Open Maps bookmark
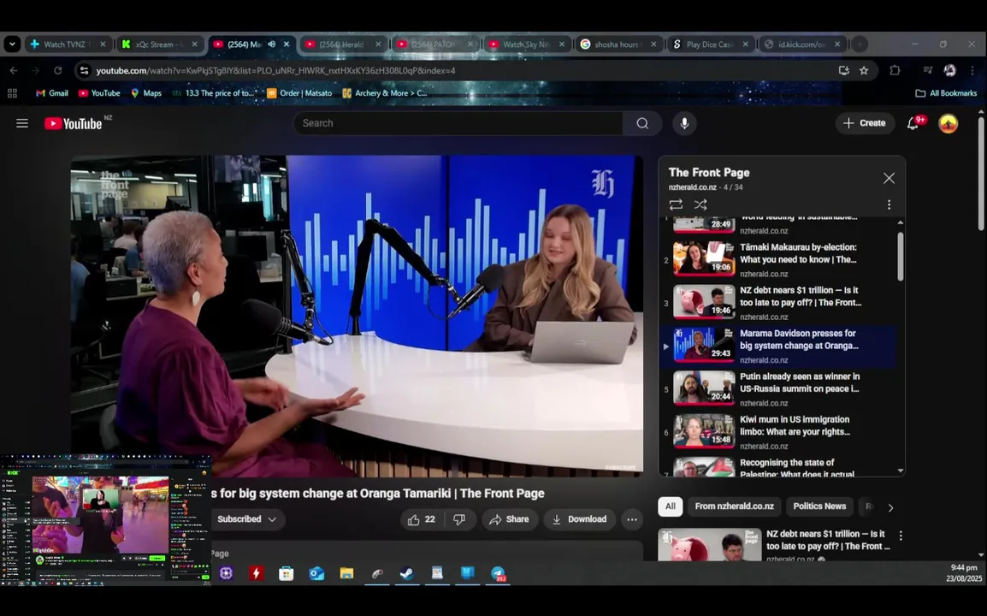 tap(145, 93)
